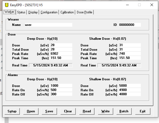The height and width of the screenshot is (123, 159).
Task: Switch to the Configuration tab
Action: 49,12
